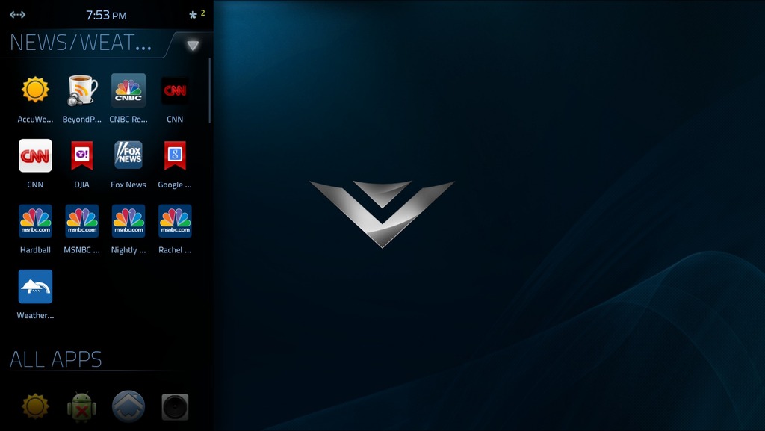Click the ALL APPS section heading
The width and height of the screenshot is (765, 431).
tap(55, 359)
